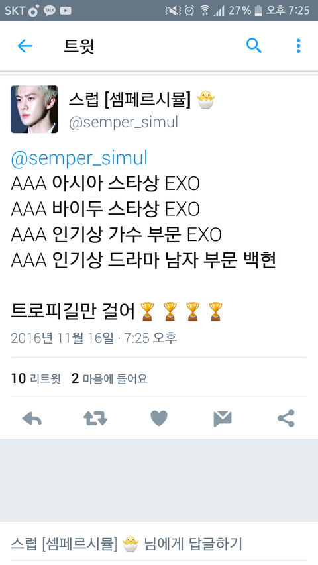Tap the retweet icon

95,419
